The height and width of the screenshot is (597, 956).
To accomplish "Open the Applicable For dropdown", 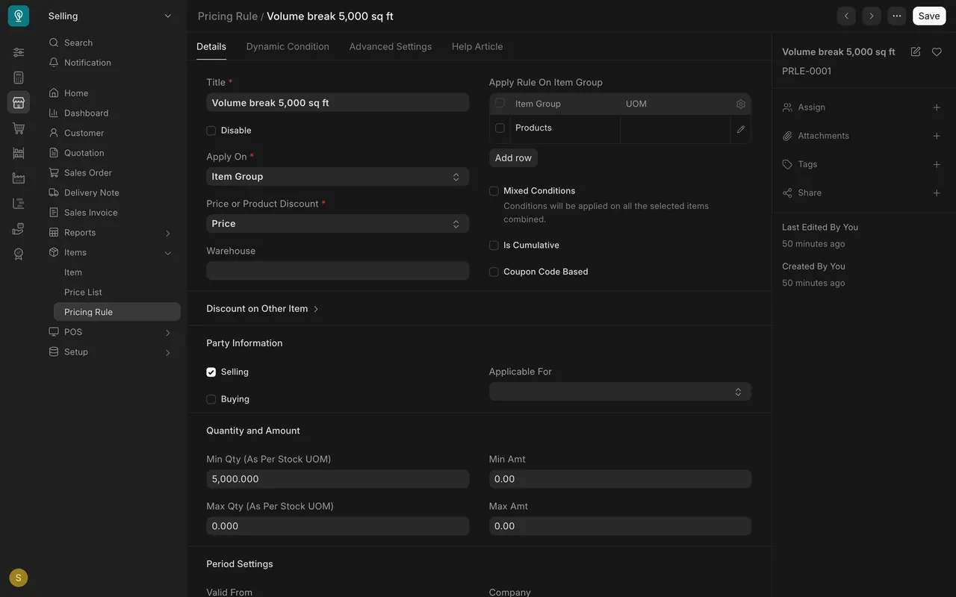I will (620, 392).
